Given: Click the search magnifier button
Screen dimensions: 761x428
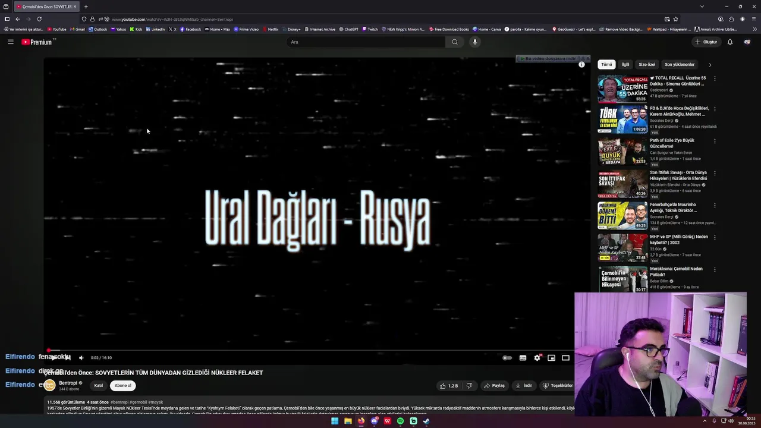Looking at the screenshot, I should point(455,42).
